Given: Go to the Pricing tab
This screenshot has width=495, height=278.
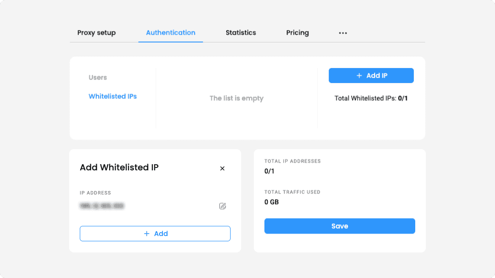Looking at the screenshot, I should pyautogui.click(x=297, y=33).
